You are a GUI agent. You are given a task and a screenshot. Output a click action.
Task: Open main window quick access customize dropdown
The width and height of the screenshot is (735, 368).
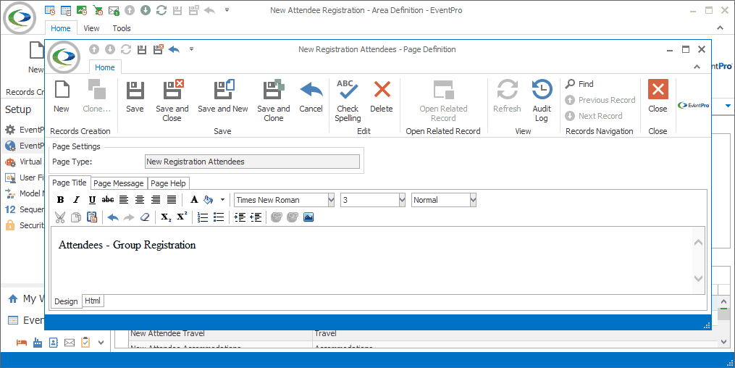(x=227, y=9)
